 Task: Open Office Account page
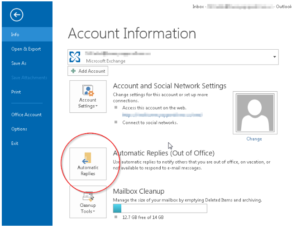[x=27, y=115]
